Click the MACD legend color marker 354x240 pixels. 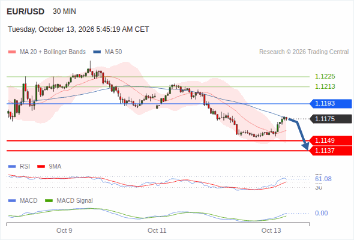coord(12,200)
